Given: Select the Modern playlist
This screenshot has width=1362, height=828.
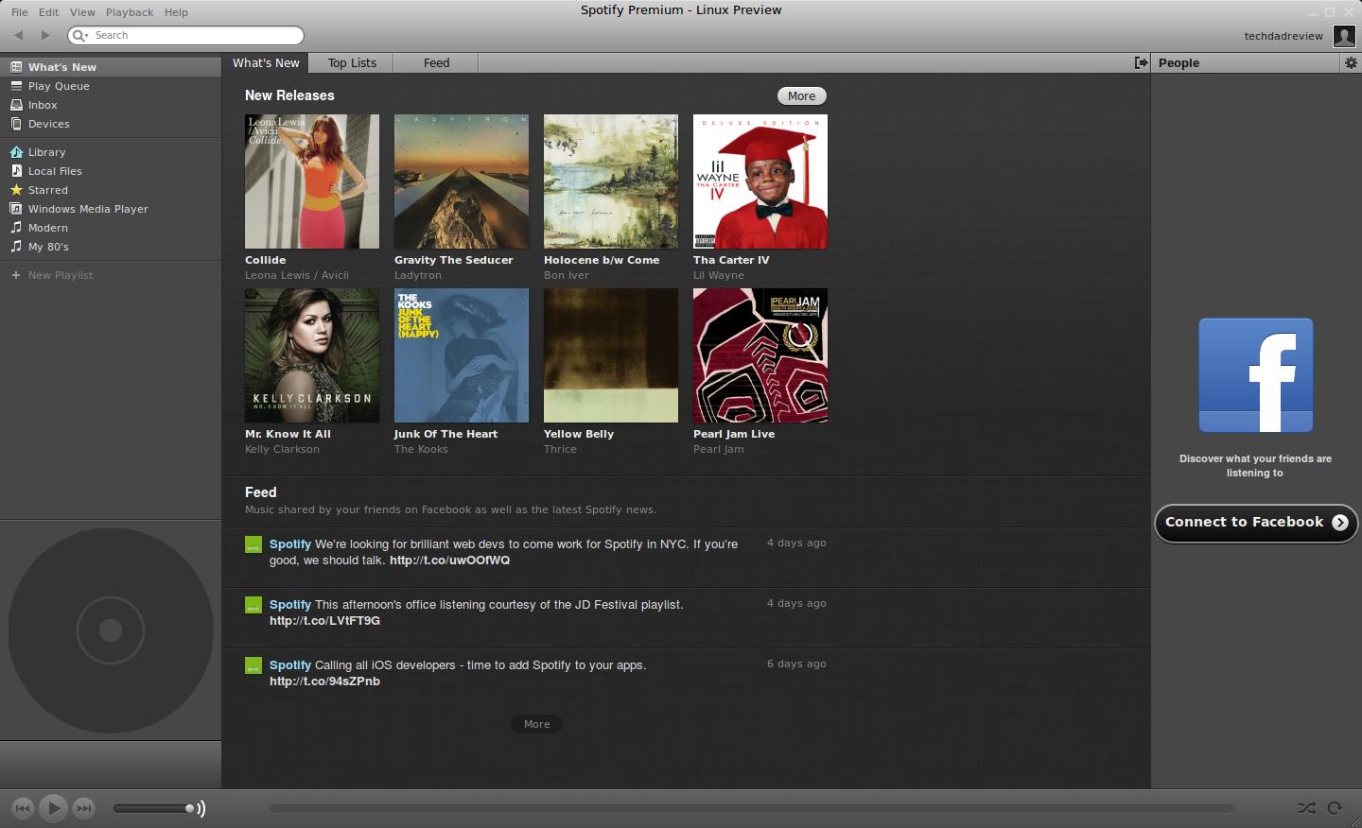Looking at the screenshot, I should [x=111, y=228].
